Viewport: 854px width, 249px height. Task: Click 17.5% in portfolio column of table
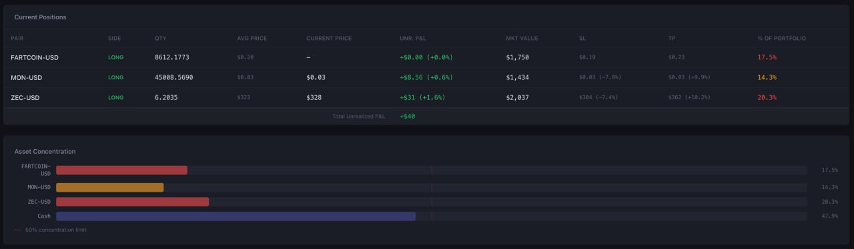767,58
